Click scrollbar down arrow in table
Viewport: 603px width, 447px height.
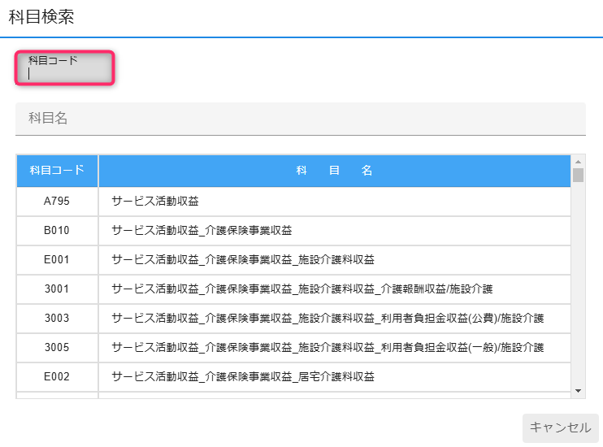coord(578,391)
